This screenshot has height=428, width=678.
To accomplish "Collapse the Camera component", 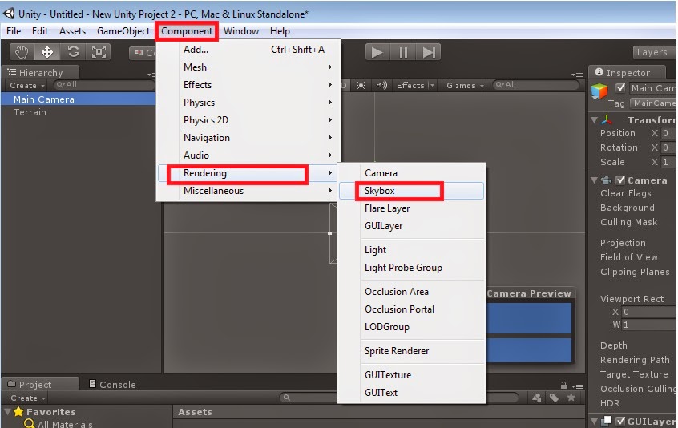I will click(x=595, y=180).
